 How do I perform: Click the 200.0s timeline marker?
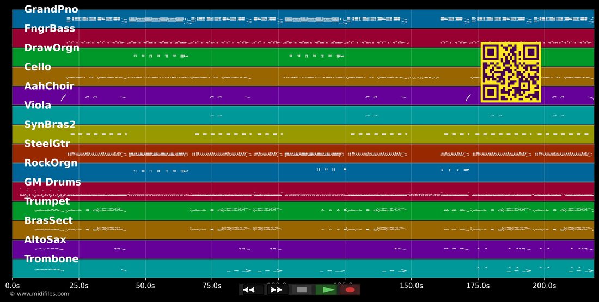click(x=544, y=285)
